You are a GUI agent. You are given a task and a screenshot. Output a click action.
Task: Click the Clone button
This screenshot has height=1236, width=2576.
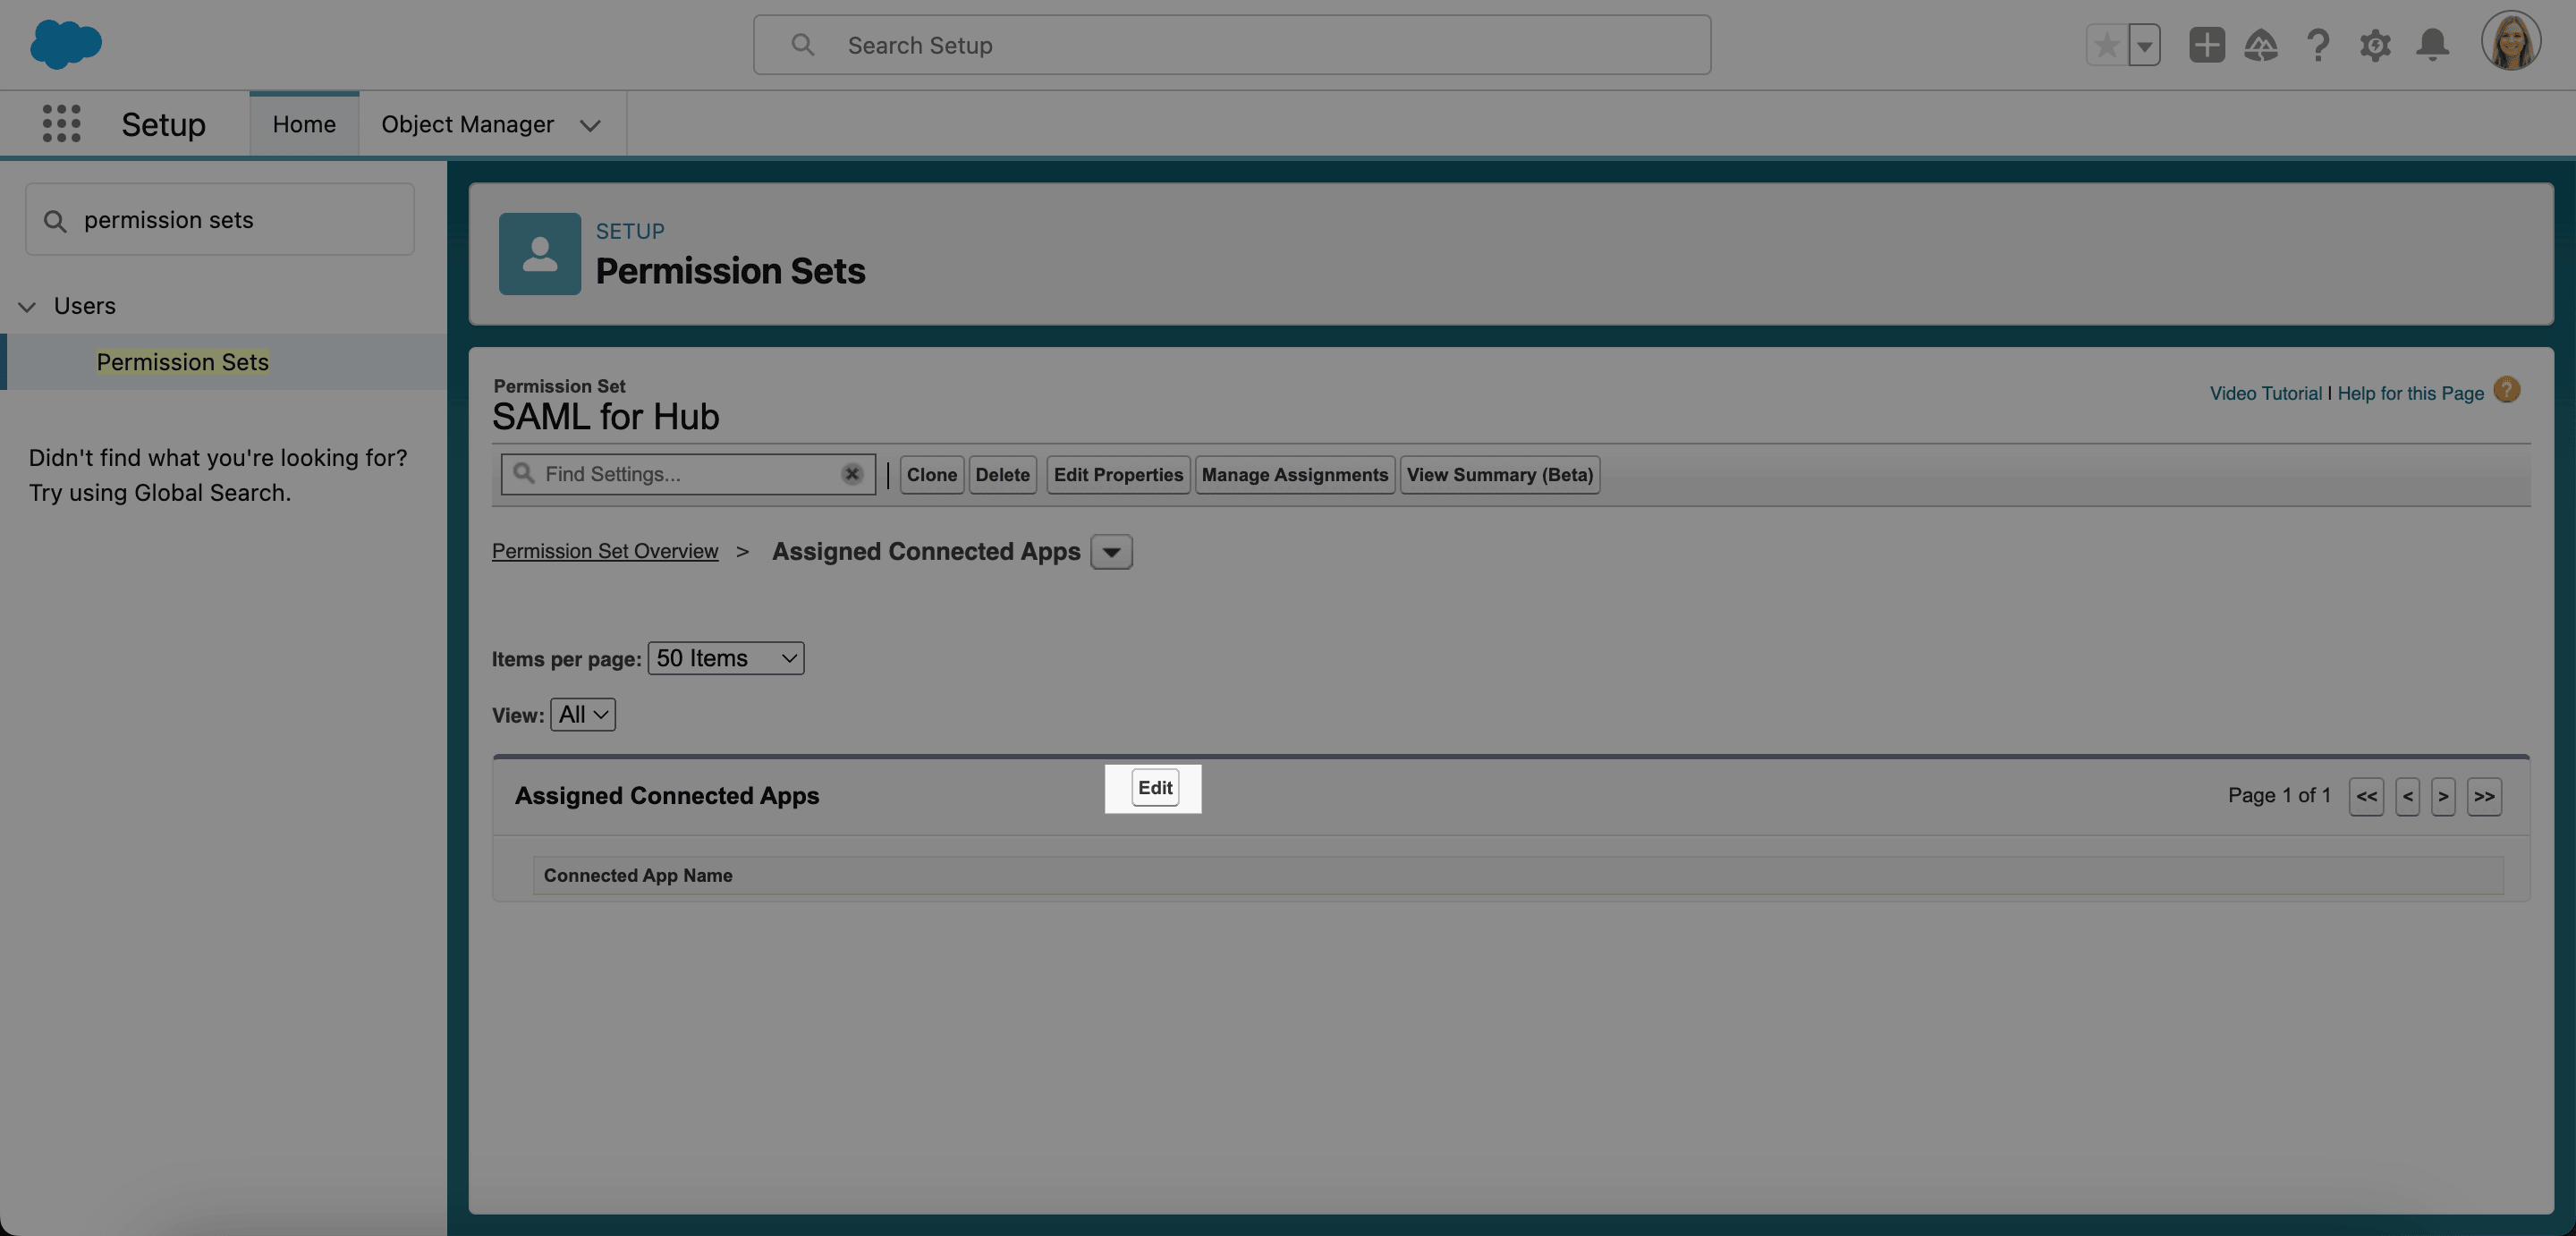point(931,474)
